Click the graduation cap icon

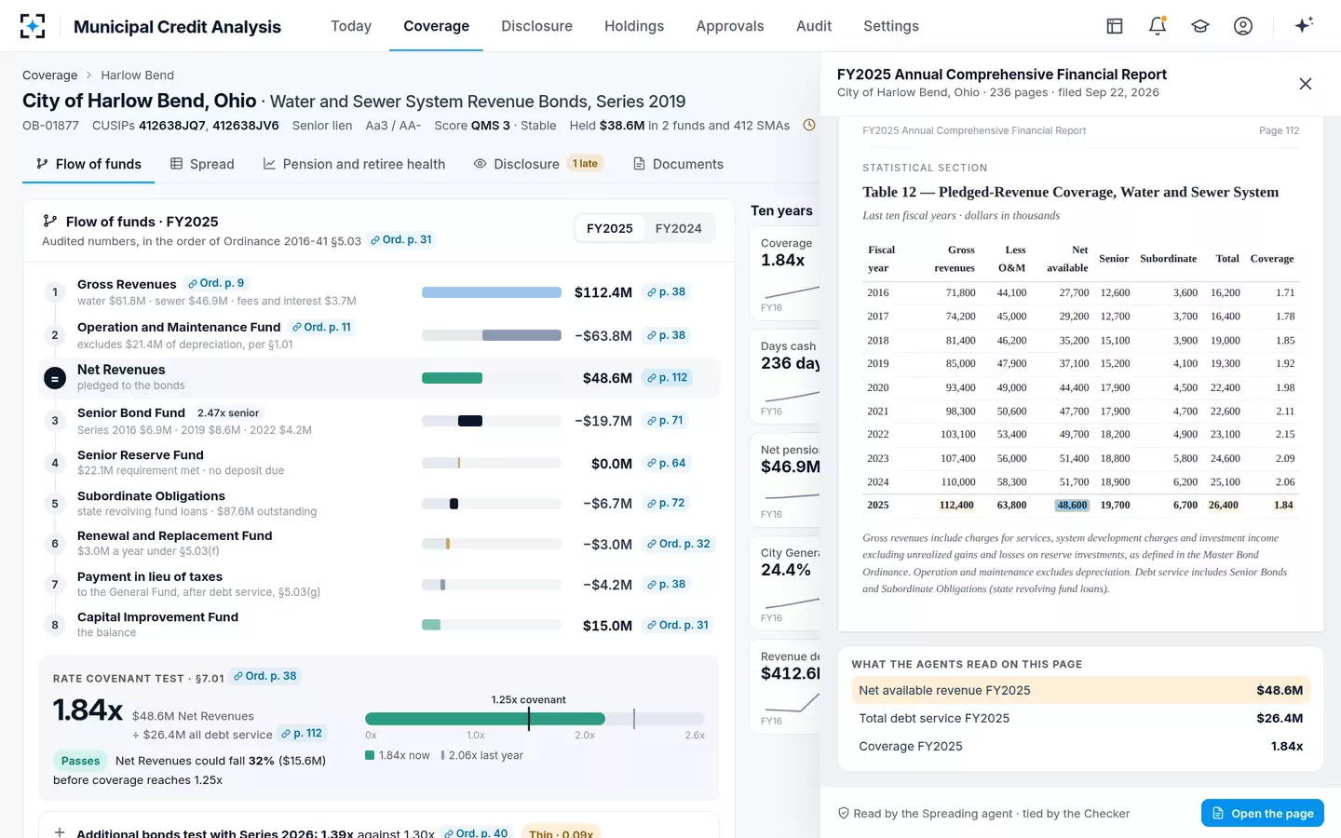point(1200,26)
